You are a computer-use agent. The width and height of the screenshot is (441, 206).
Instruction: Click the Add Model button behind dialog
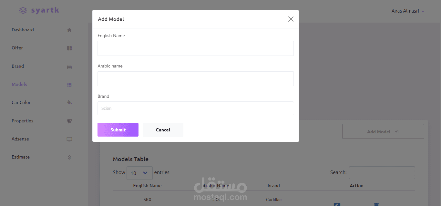(x=383, y=131)
